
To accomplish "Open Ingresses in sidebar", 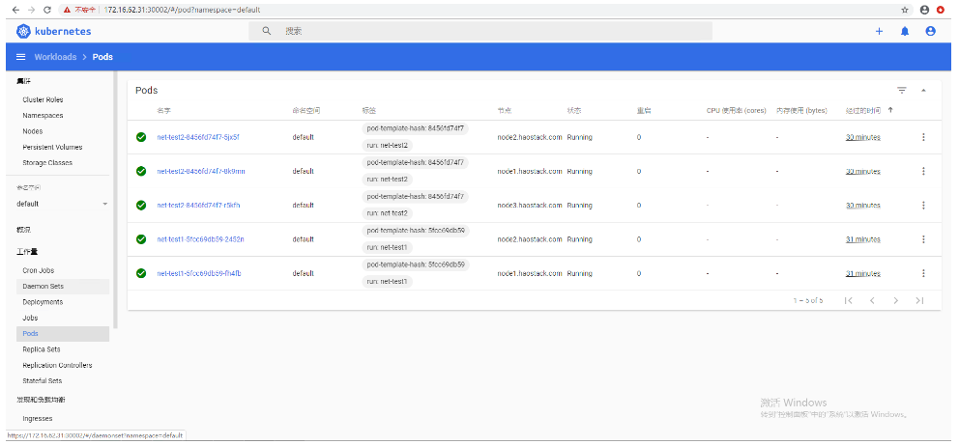I will click(x=38, y=419).
